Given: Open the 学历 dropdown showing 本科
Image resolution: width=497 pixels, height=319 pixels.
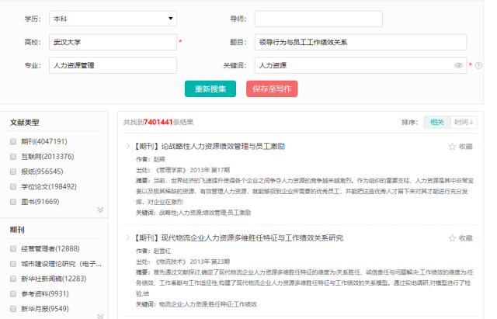Looking at the screenshot, I should point(113,19).
